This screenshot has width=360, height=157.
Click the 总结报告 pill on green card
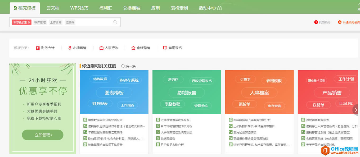tap(187, 93)
